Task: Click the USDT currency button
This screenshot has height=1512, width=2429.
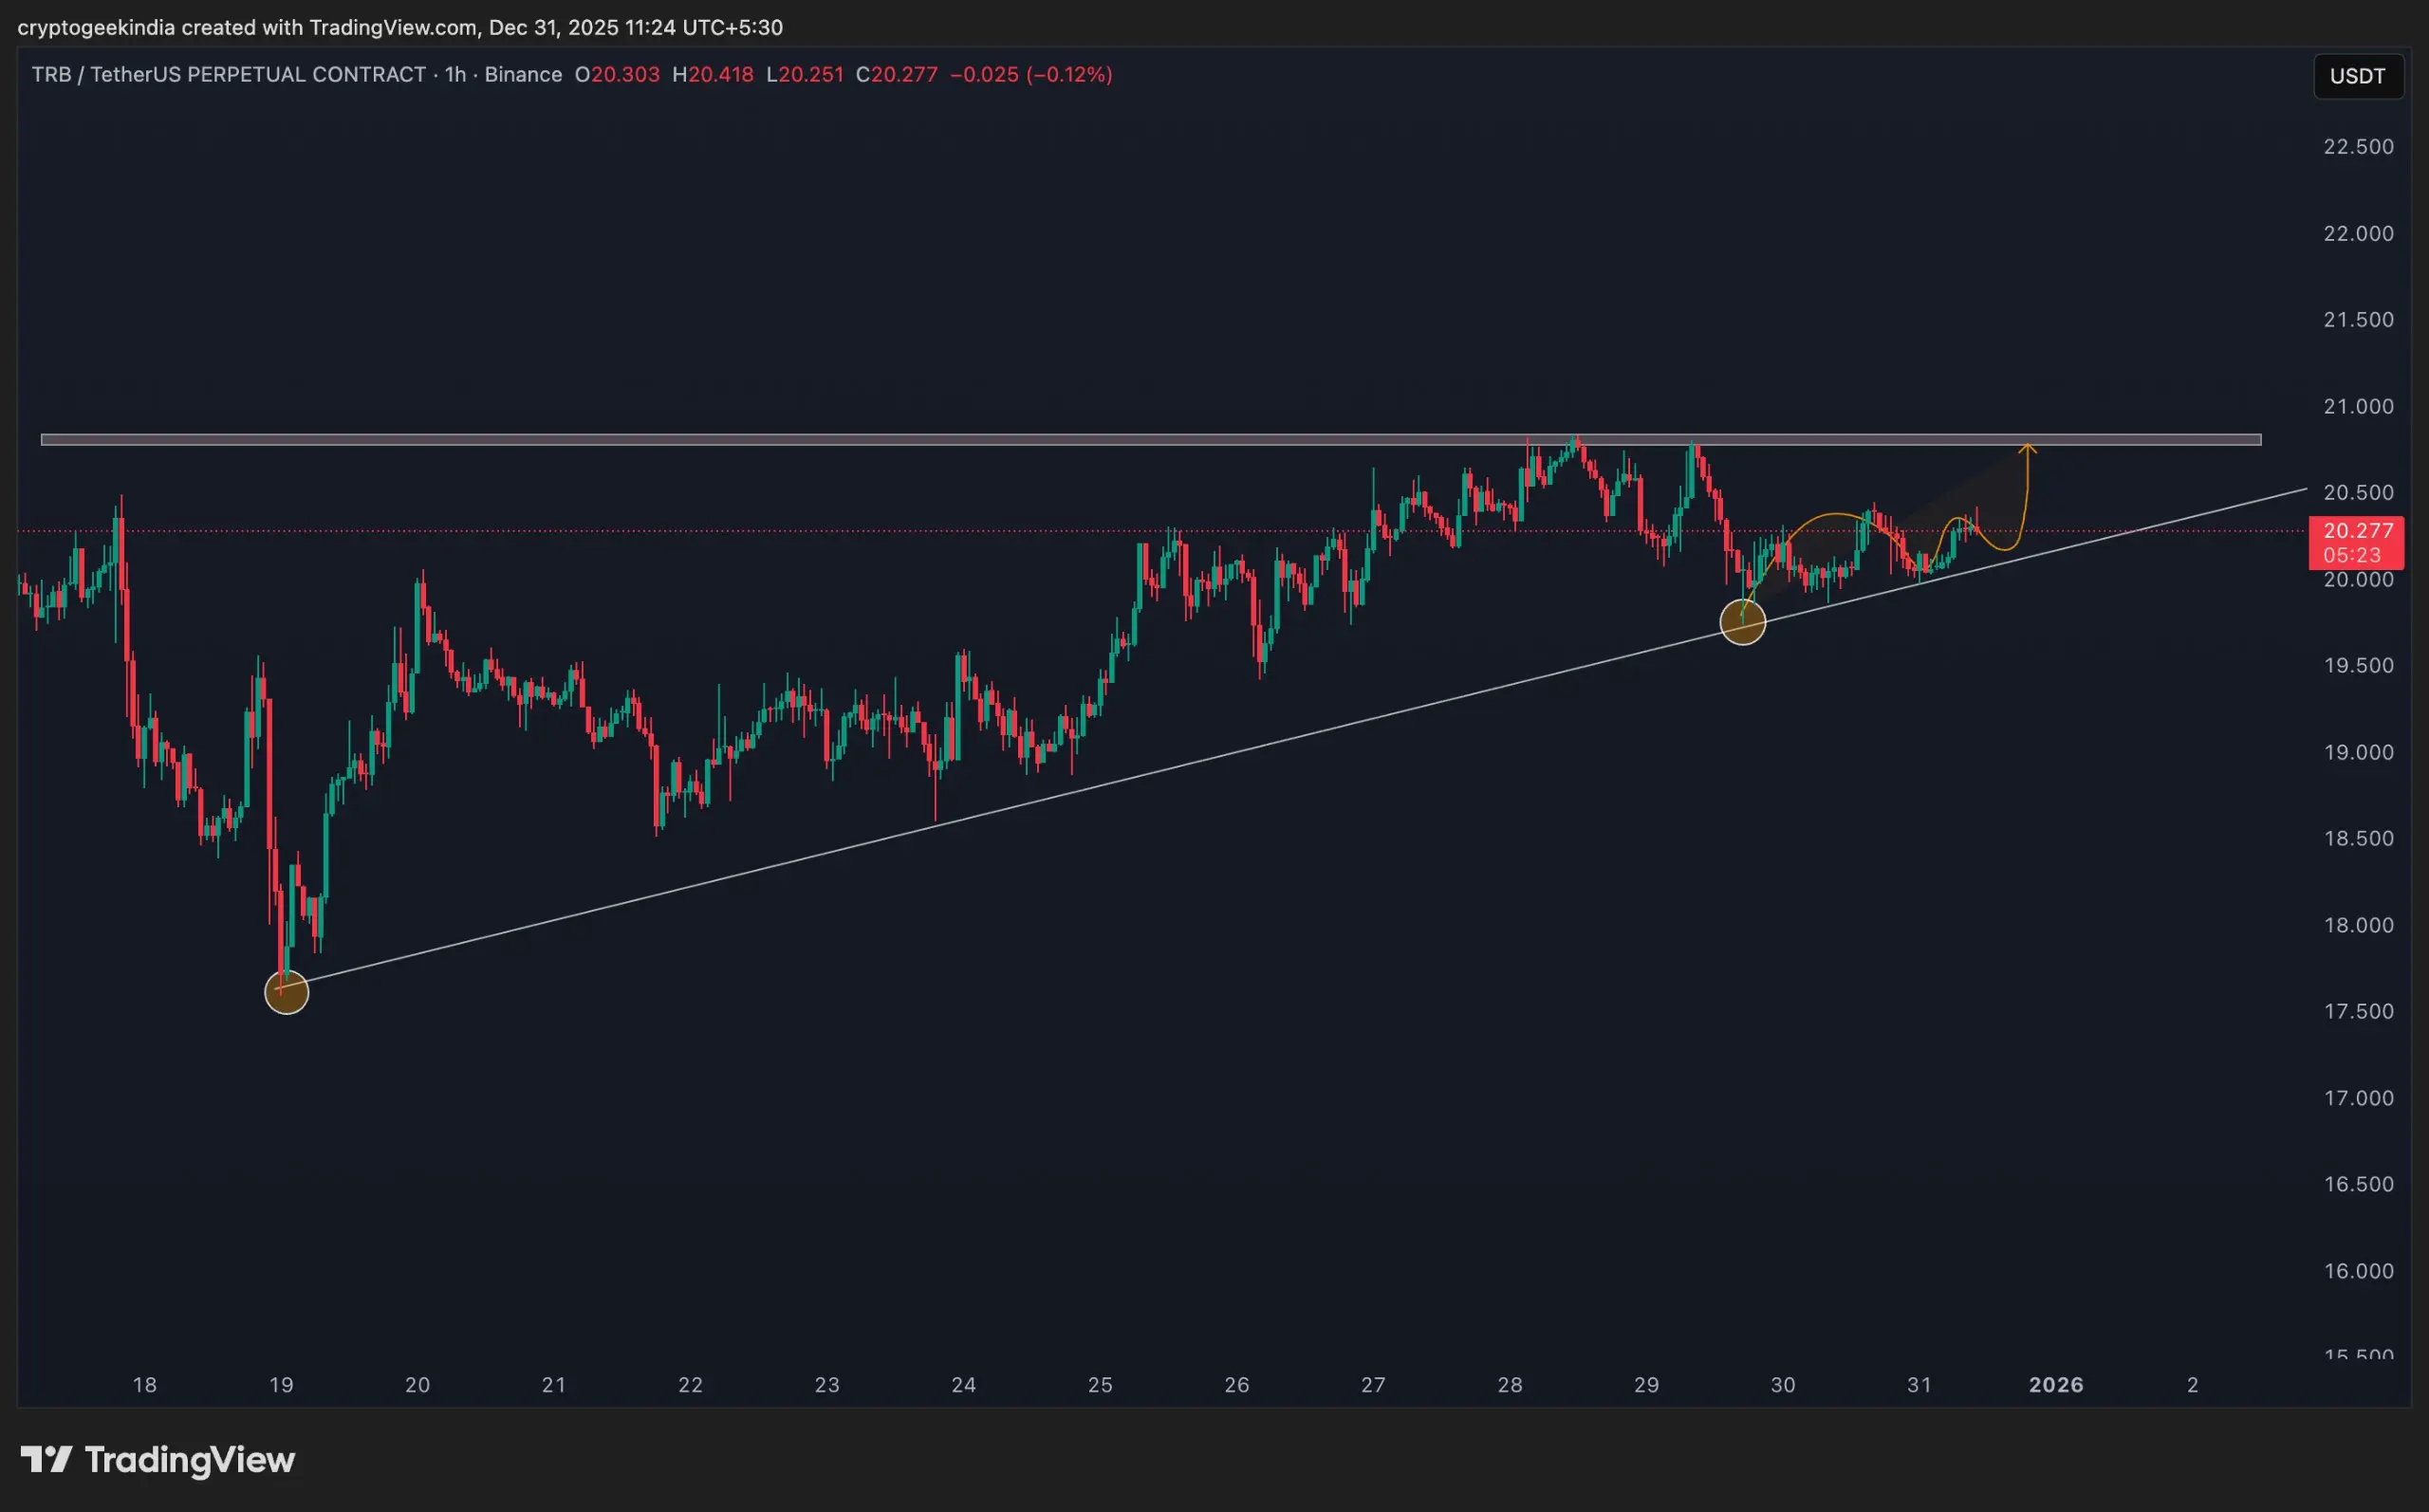Action: [x=2357, y=76]
